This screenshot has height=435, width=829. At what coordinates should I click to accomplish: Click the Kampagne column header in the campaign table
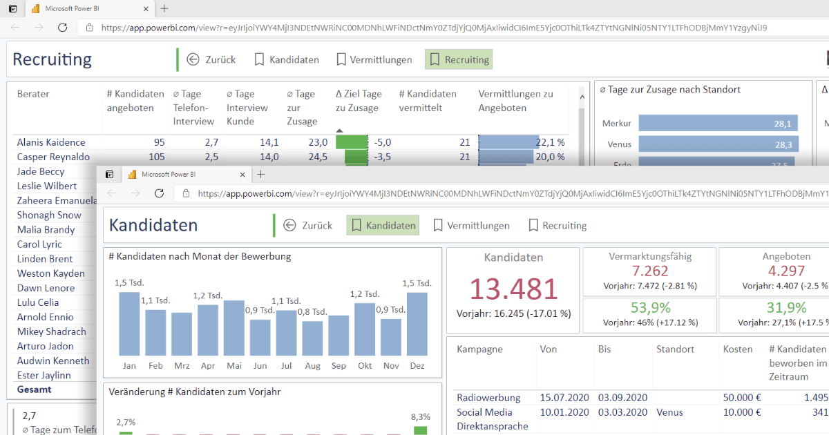pyautogui.click(x=479, y=349)
